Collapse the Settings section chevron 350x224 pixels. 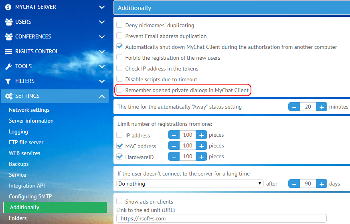(x=102, y=96)
